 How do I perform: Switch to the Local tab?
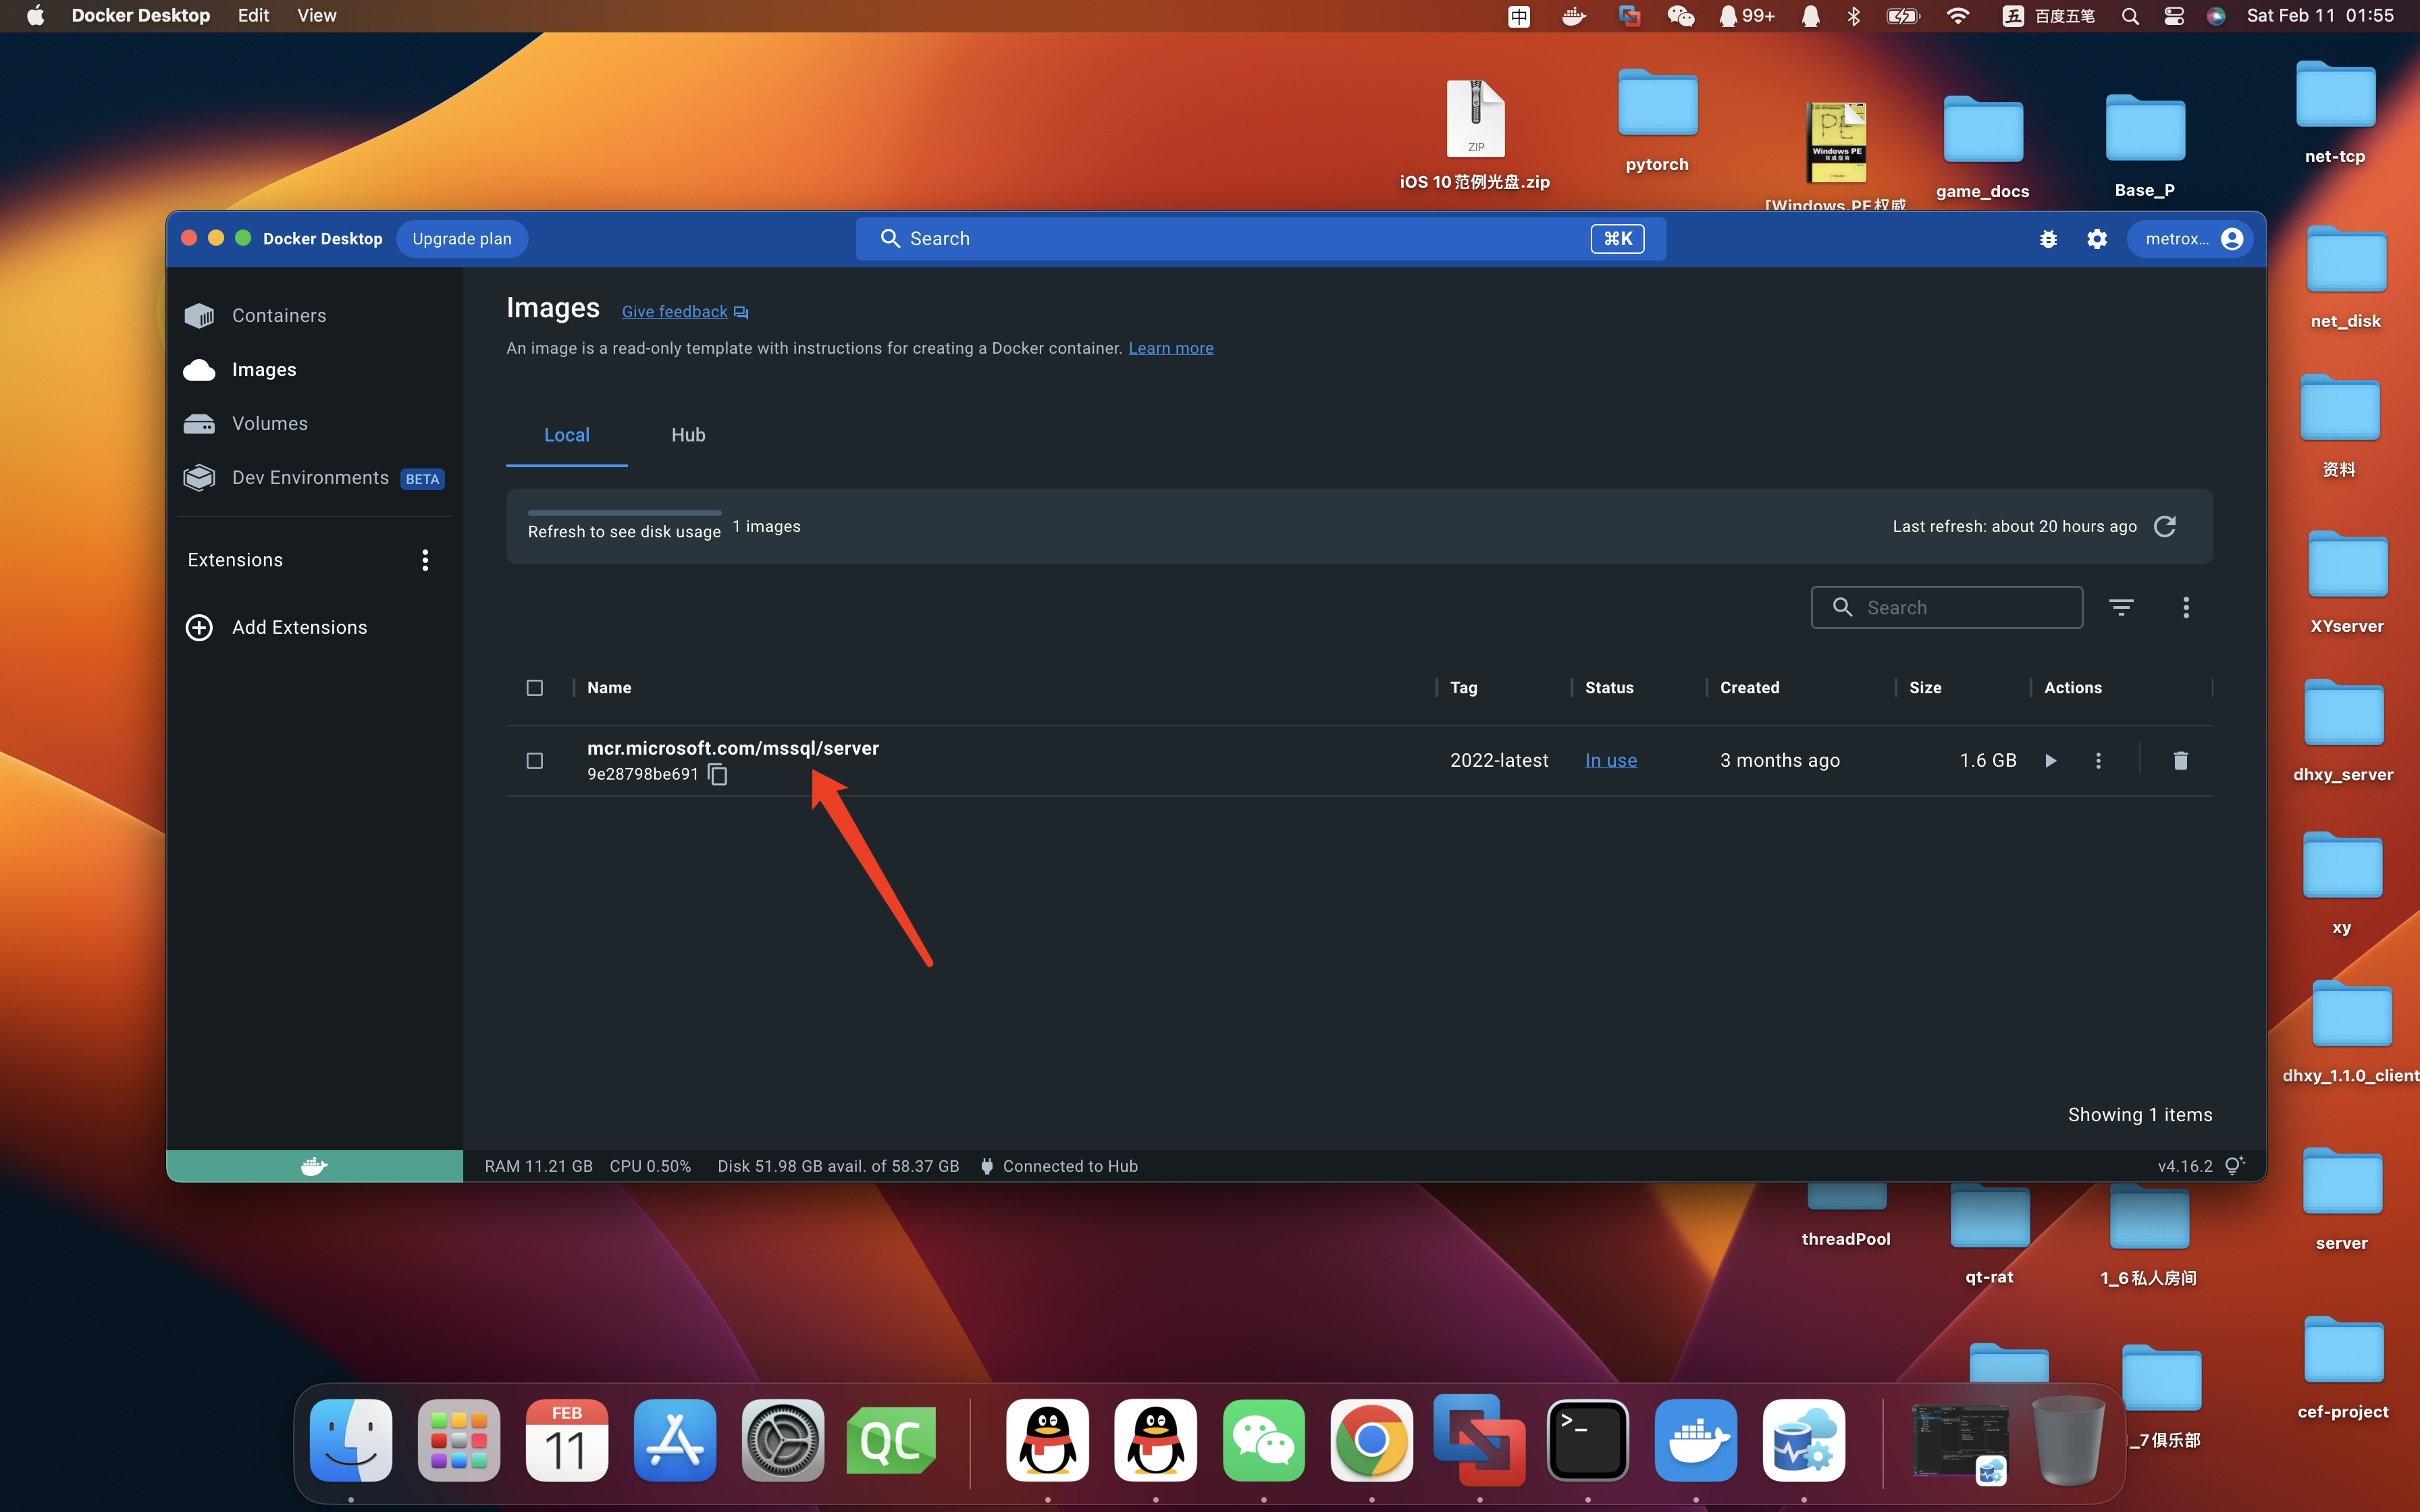[x=567, y=435]
